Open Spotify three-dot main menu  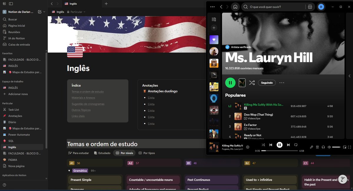212,7
